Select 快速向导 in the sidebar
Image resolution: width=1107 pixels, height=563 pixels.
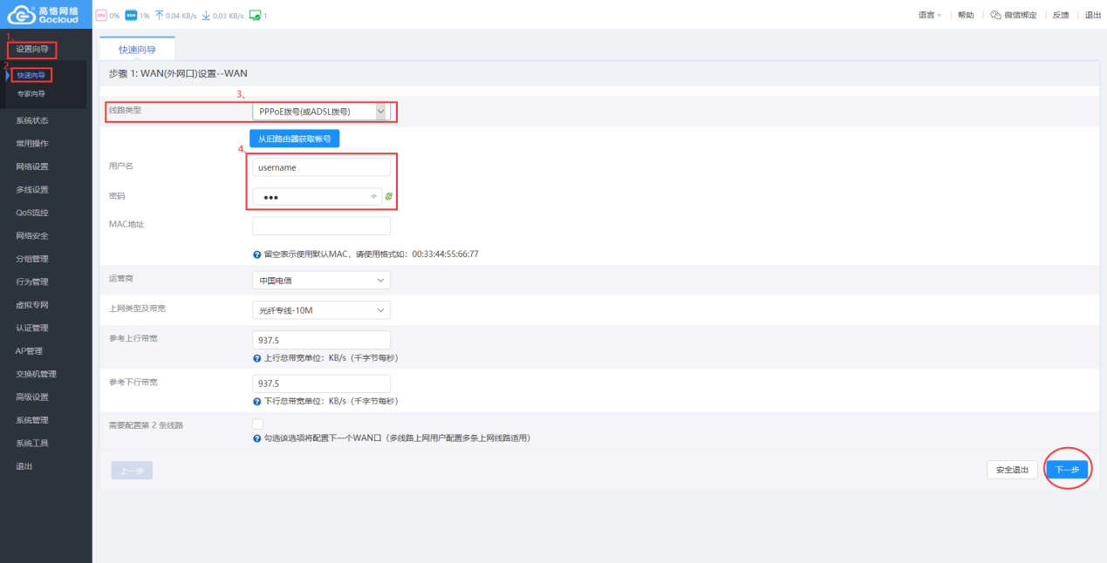click(x=31, y=76)
